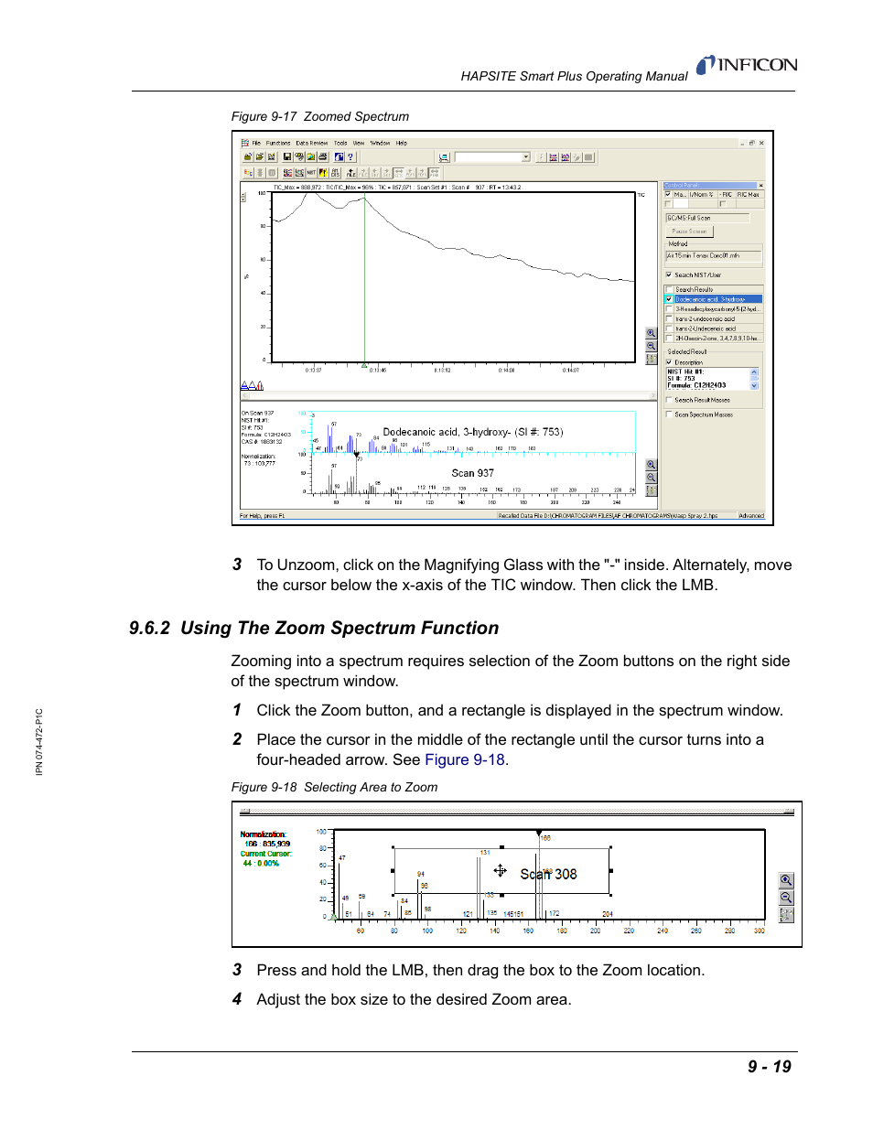873x1130 pixels.
Task: Open the Data Review menu
Action: tap(312, 144)
